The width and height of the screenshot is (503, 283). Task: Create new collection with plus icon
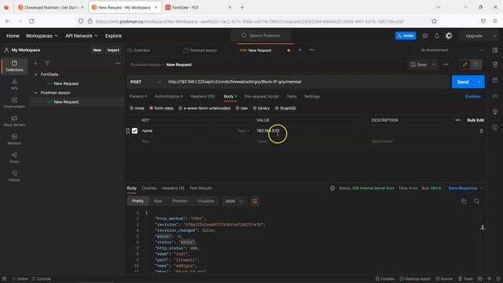pyautogui.click(x=35, y=63)
